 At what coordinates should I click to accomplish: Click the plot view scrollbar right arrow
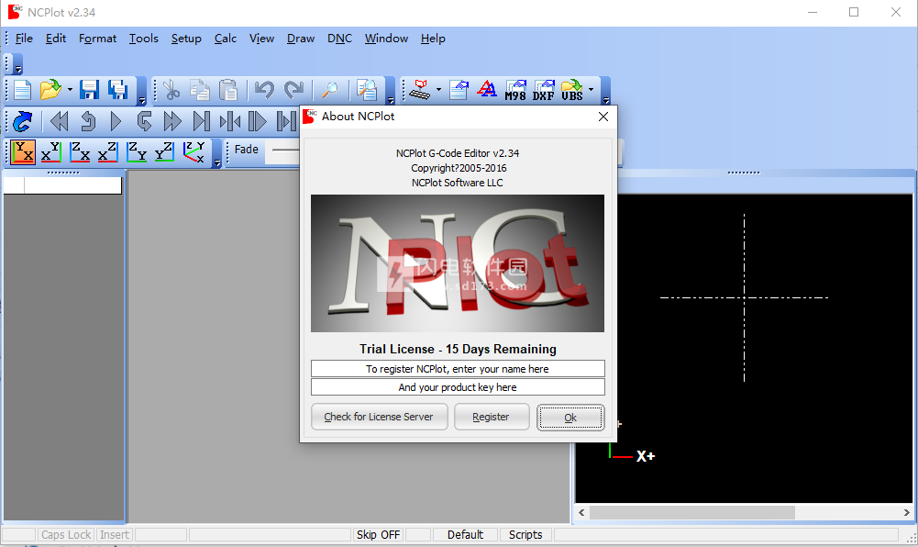(x=906, y=512)
